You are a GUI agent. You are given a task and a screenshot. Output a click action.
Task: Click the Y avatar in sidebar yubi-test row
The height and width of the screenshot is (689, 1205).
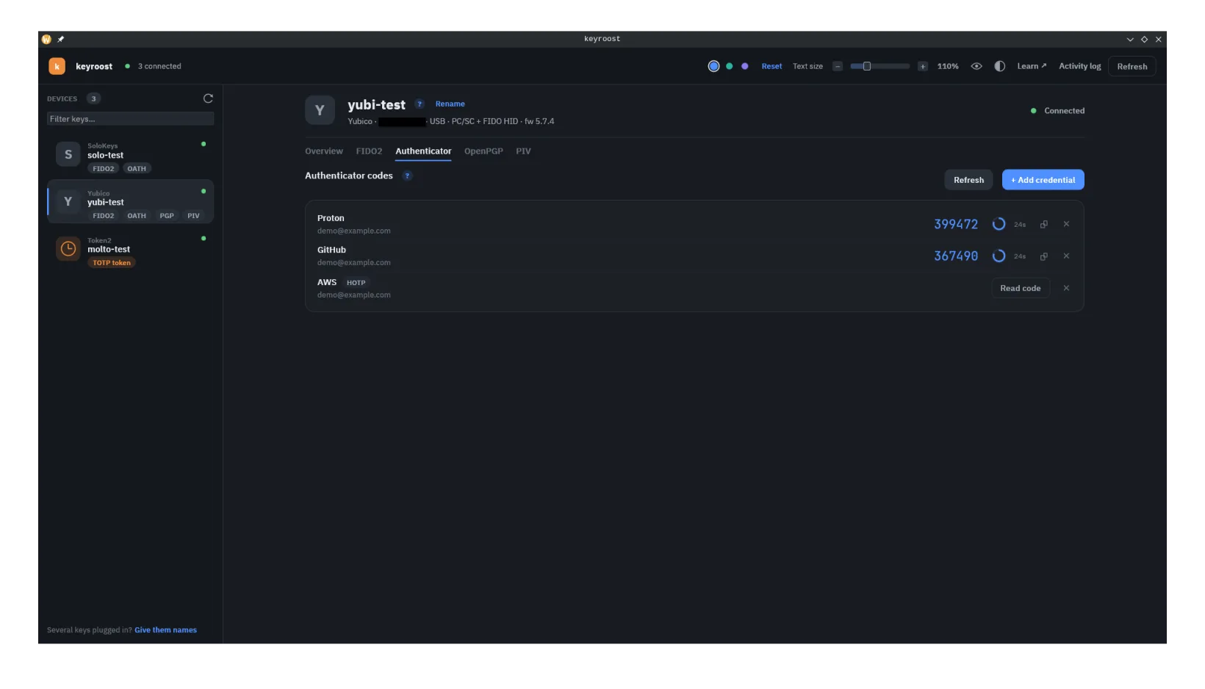pos(68,201)
